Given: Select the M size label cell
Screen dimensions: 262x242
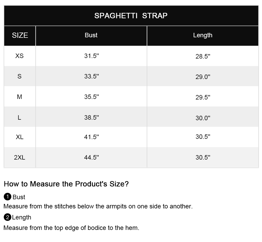Looking at the screenshot, I should (x=20, y=97).
